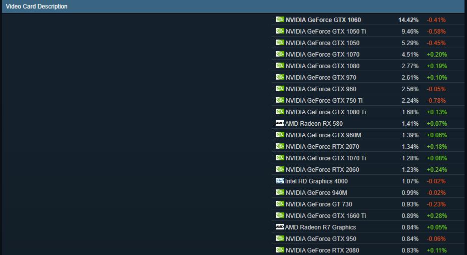
Task: Click the NVIDIA icon beside GeForce 940M
Action: (x=280, y=192)
